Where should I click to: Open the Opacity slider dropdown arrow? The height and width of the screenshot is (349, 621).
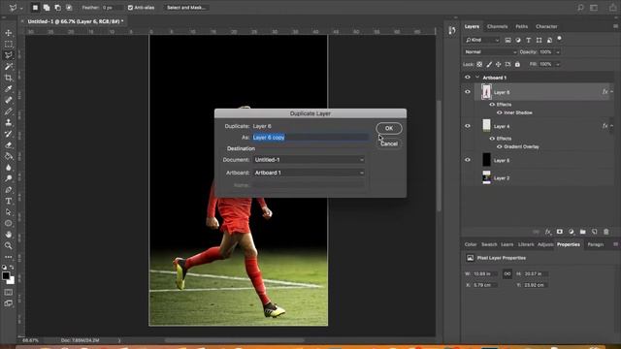click(x=558, y=52)
